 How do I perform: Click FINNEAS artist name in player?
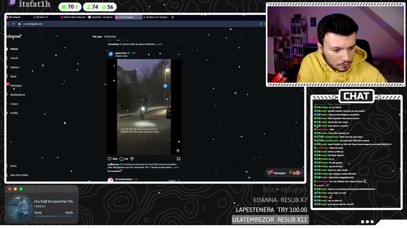coord(40,206)
